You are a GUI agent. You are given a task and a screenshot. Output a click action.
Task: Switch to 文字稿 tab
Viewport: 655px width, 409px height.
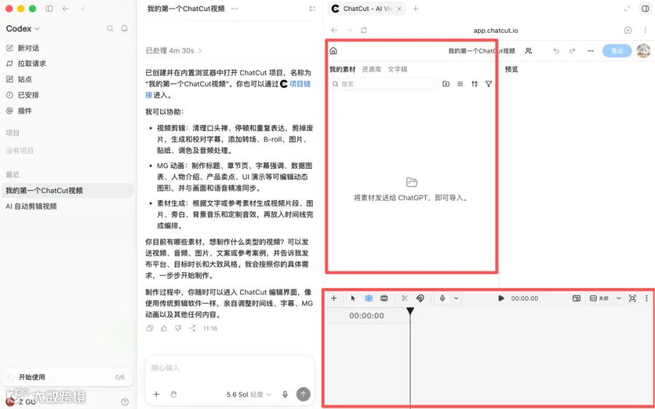tap(397, 69)
